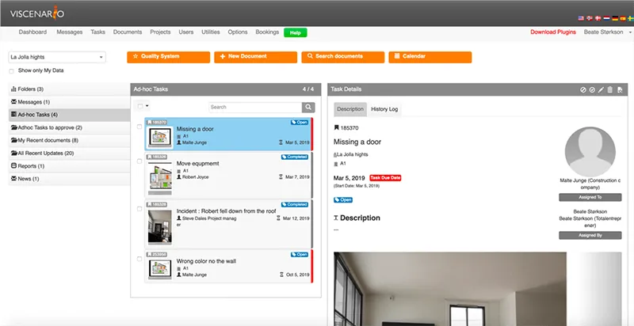Viewport: 634px width, 326px height.
Task: Click the 253956 bookmark badge
Action: click(157, 255)
